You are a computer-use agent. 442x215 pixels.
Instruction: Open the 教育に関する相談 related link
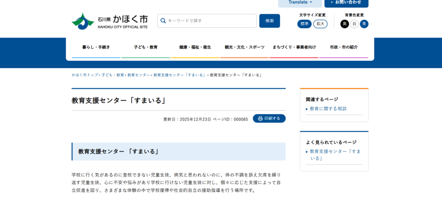pyautogui.click(x=328, y=109)
